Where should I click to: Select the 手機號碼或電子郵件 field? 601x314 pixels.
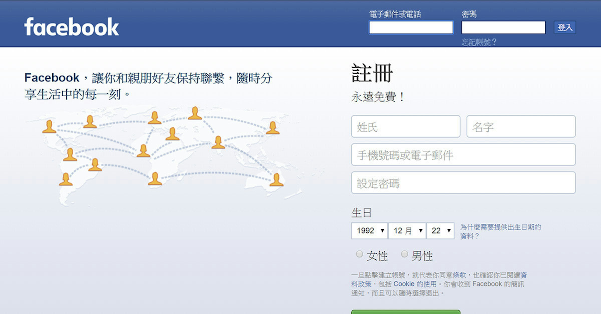[464, 154]
